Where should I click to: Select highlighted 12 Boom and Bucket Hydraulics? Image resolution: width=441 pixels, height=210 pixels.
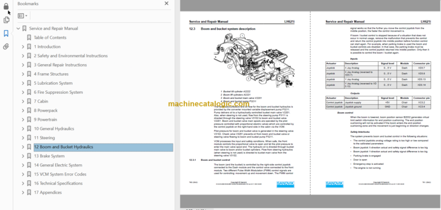click(x=103, y=147)
